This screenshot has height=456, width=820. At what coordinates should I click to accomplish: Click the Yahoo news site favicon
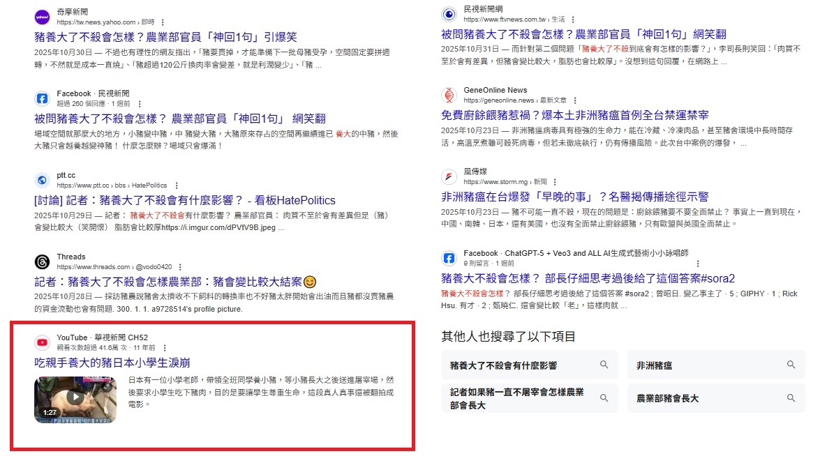click(x=42, y=17)
